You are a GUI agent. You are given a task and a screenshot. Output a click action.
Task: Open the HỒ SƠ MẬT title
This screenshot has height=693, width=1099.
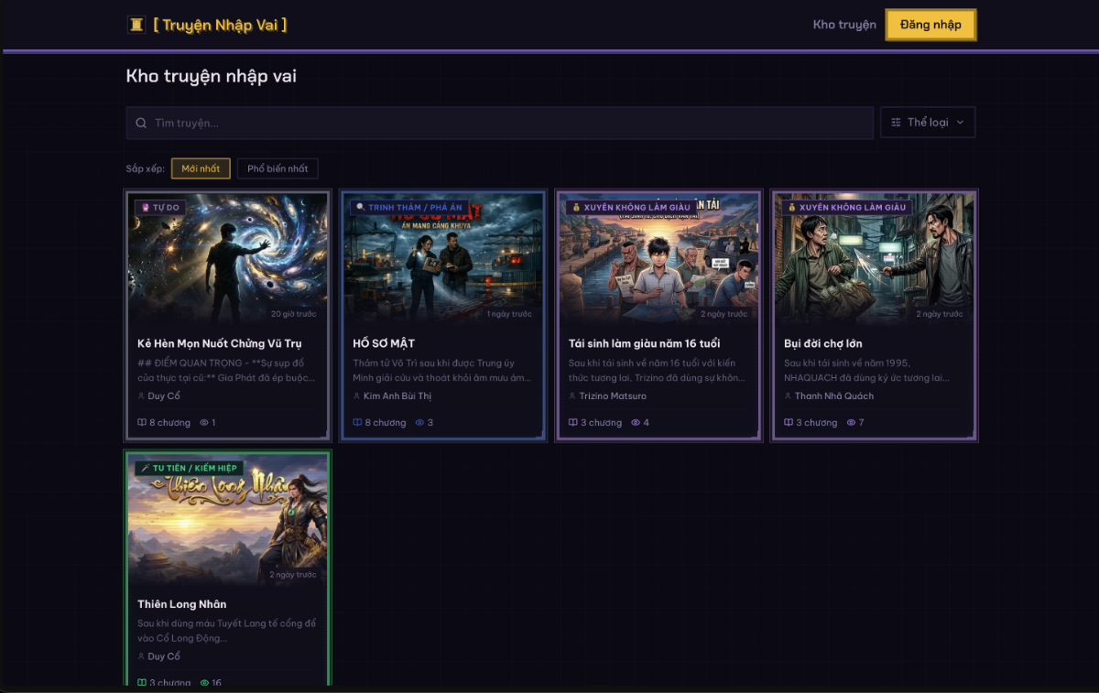[x=384, y=343]
